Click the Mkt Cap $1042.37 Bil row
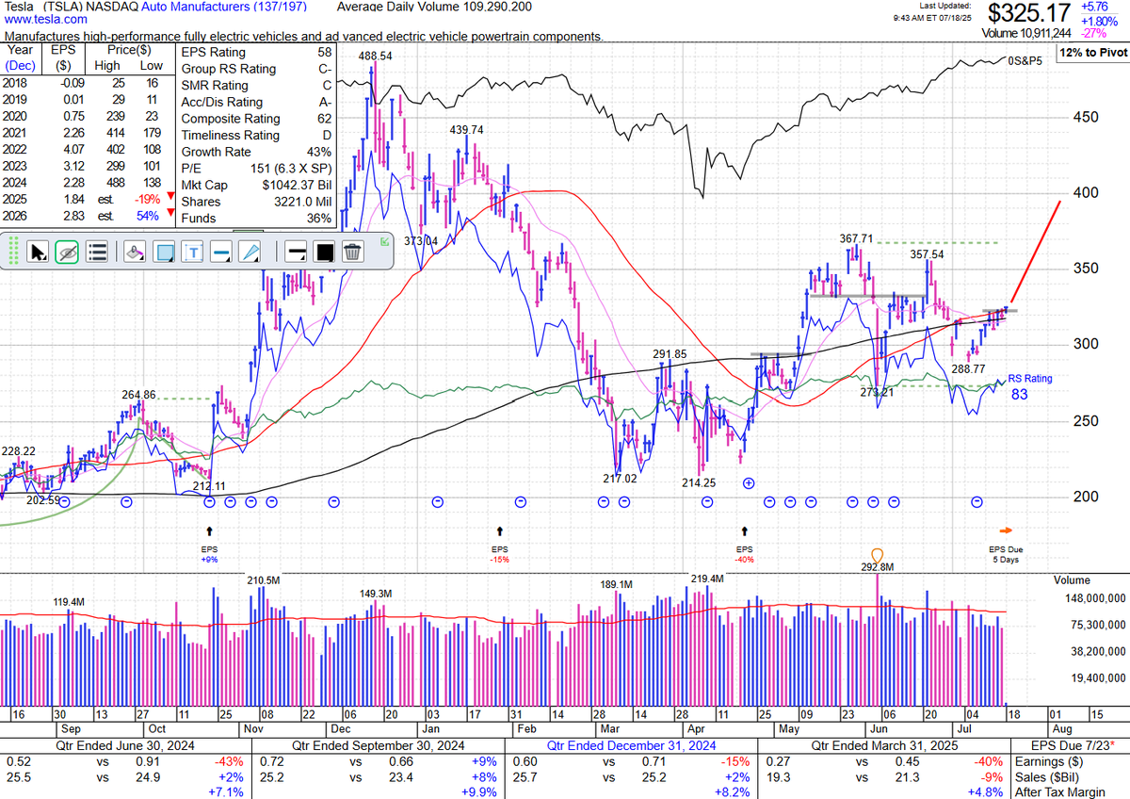The image size is (1130, 799). click(x=256, y=185)
